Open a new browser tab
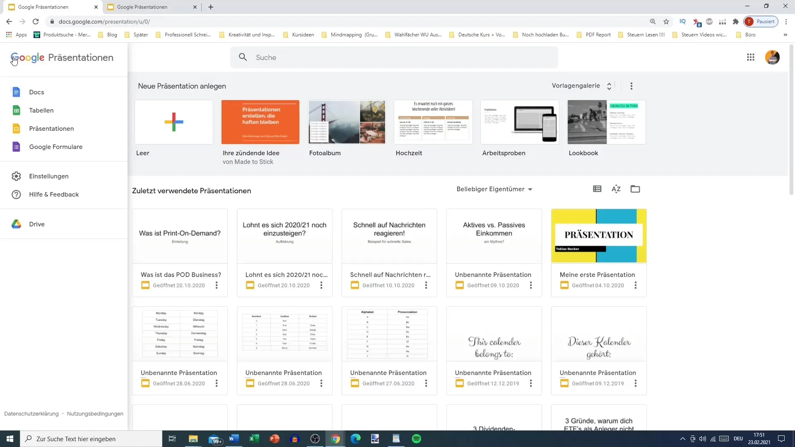The width and height of the screenshot is (795, 447). click(211, 7)
